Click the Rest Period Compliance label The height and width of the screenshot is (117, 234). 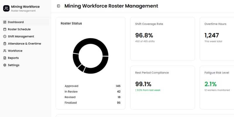[x=152, y=73]
